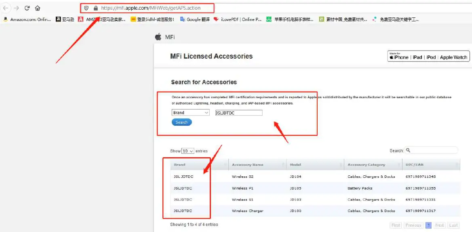Screen dimensions: 472x232
Task: Click the shield tracking protection icon
Action: coord(86,8)
